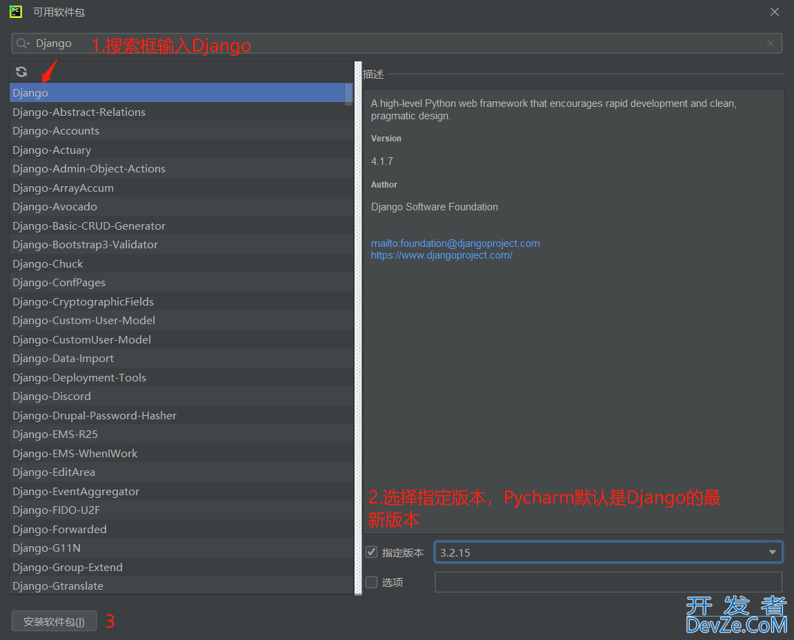
Task: Toggle the 指定版本 checkbox
Action: click(372, 552)
